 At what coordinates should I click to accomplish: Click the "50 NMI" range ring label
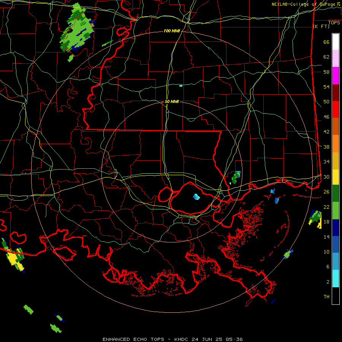172,101
